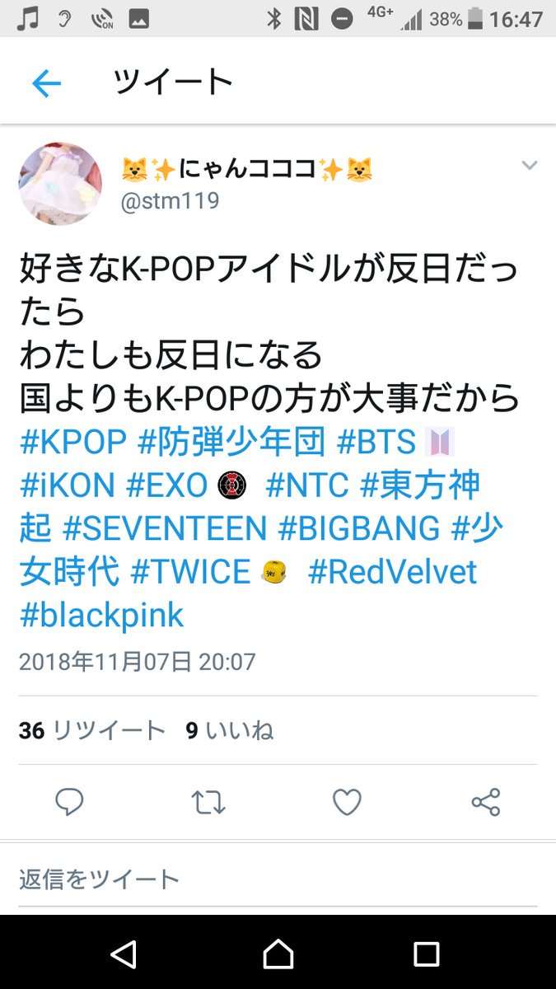The height and width of the screenshot is (989, 556).
Task: View the 9 いいね list
Action: (230, 730)
